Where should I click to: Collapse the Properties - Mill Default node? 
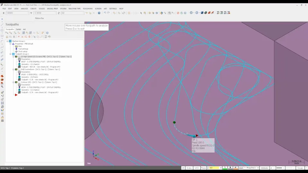pos(10,44)
